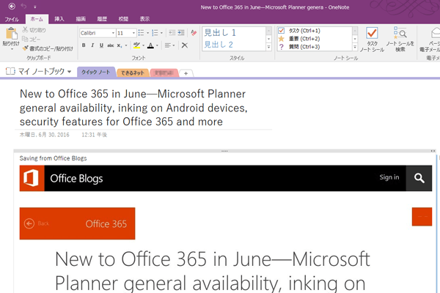Click the delete X icon in font group
Viewport: 440px width, 293px height.
coord(185,45)
